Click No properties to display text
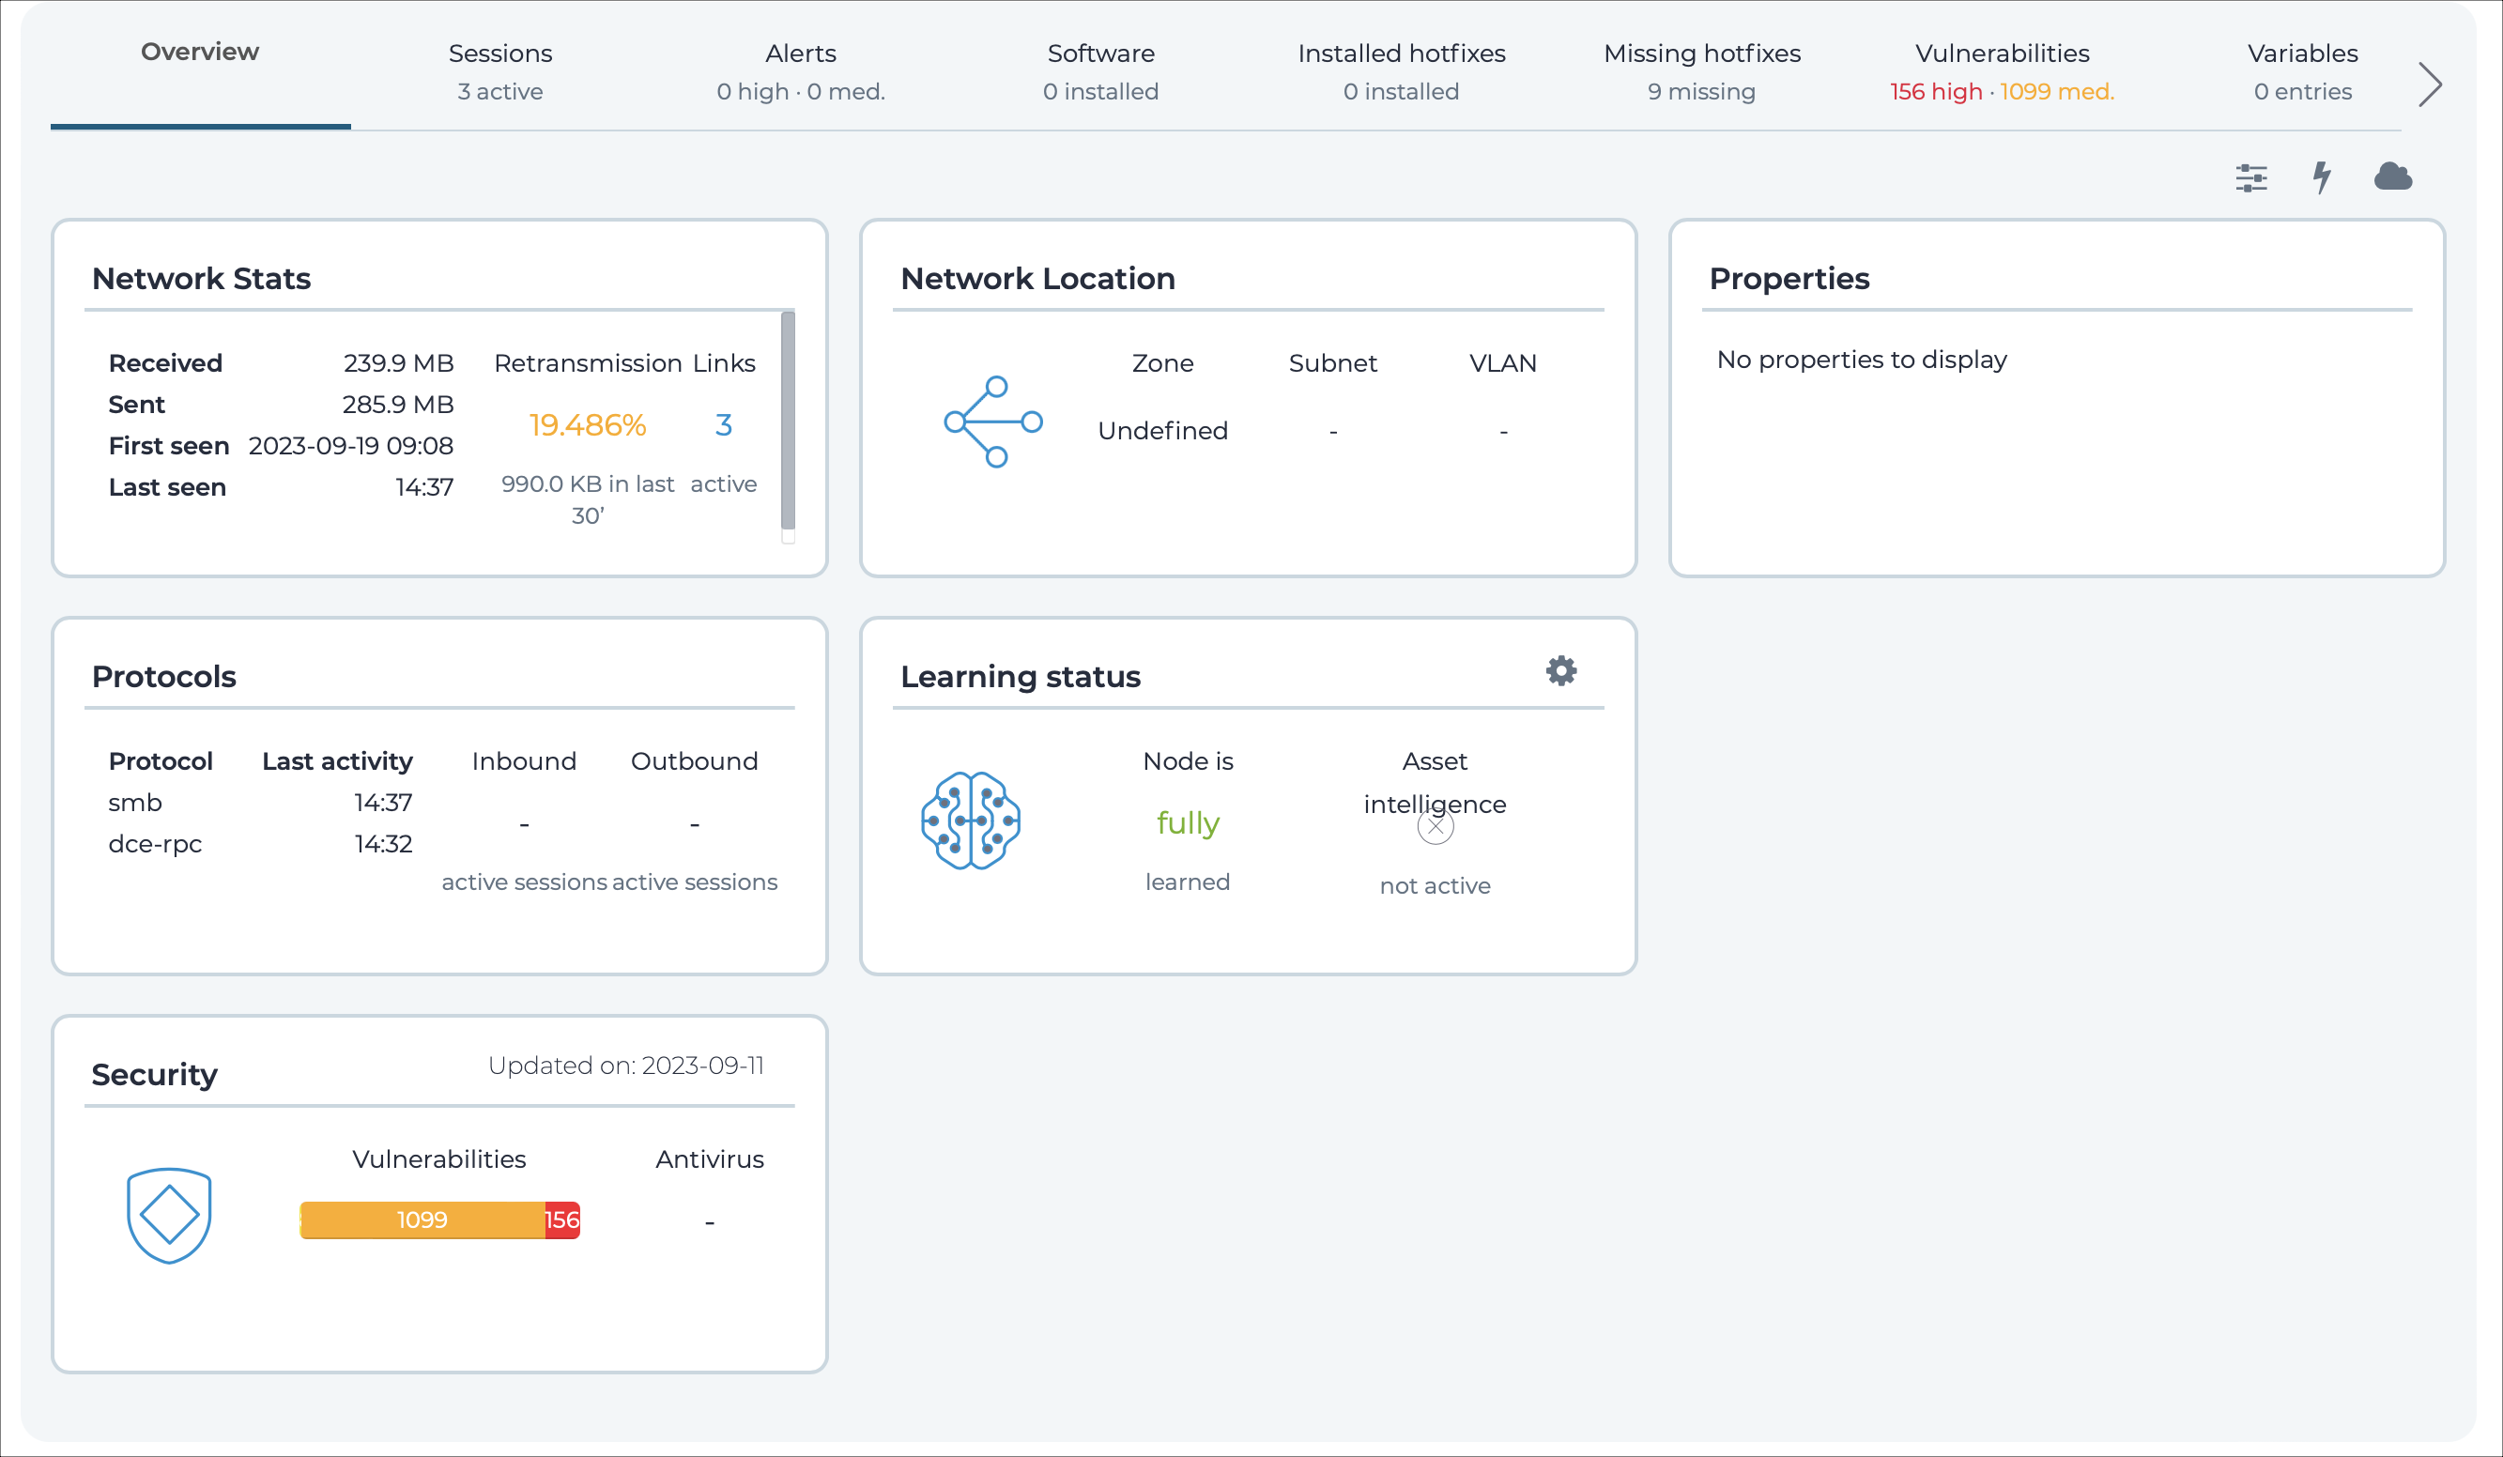 click(x=1862, y=360)
